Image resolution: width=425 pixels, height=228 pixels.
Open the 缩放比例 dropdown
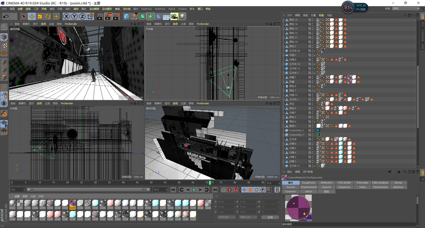[248, 217]
